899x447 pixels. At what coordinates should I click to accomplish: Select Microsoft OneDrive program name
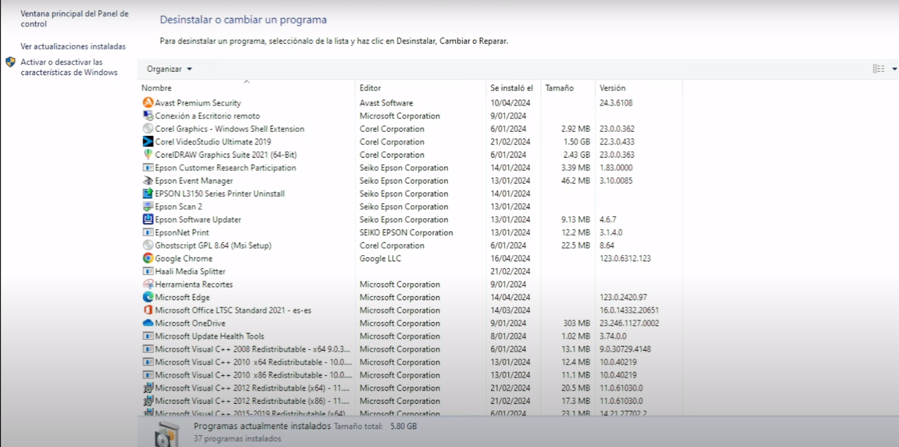[190, 323]
